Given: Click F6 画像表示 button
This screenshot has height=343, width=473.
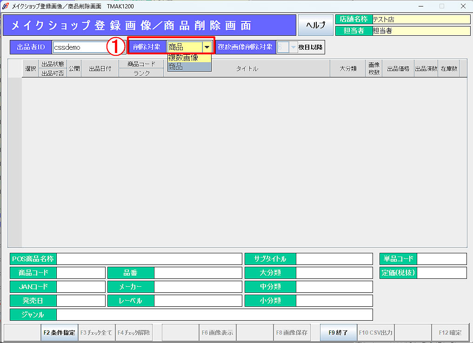Looking at the screenshot, I should click(x=218, y=333).
